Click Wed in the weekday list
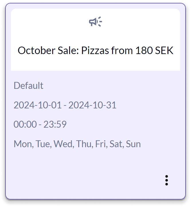This screenshot has height=207, width=191. (64, 144)
